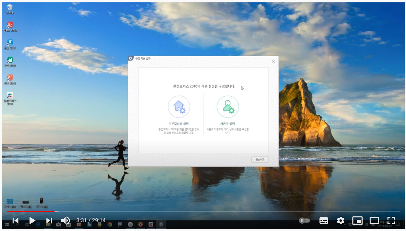Click the 한컴오피스 2018 기본 설정 heading
The height and width of the screenshot is (231, 406).
pyautogui.click(x=204, y=86)
